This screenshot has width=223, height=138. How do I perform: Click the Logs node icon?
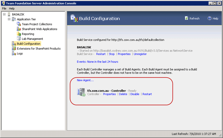coord(14,53)
